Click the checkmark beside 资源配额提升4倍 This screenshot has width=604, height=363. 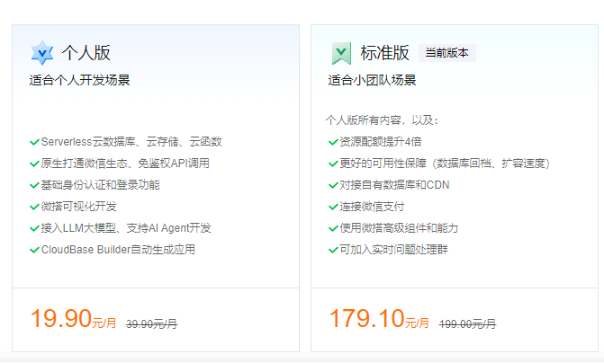[x=333, y=142]
